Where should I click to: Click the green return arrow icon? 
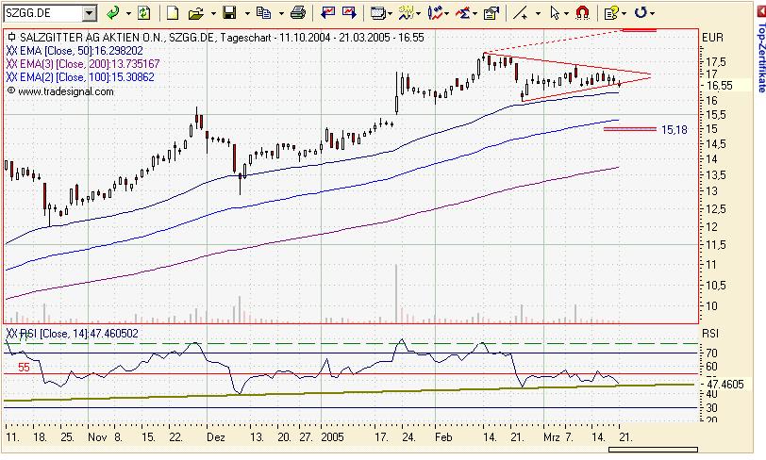[113, 12]
